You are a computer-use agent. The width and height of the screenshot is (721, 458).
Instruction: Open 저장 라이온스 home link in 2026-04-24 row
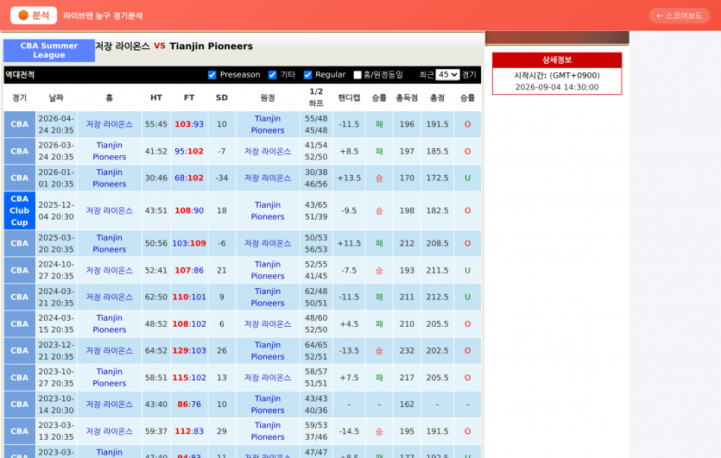pyautogui.click(x=110, y=124)
